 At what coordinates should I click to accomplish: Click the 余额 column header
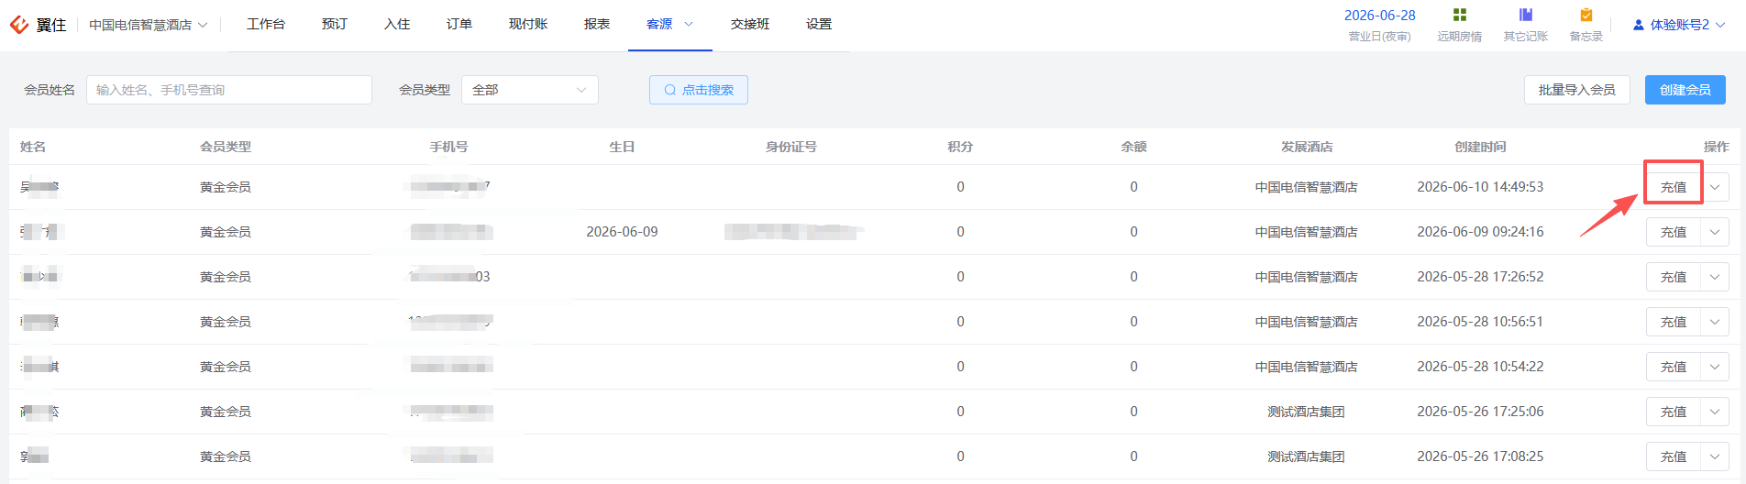coord(1133,147)
